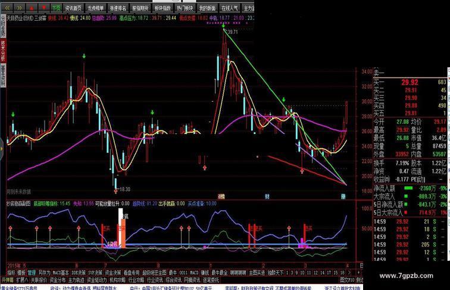Click the double right arrow forward button
The width and height of the screenshot is (450, 290).
[20, 8]
